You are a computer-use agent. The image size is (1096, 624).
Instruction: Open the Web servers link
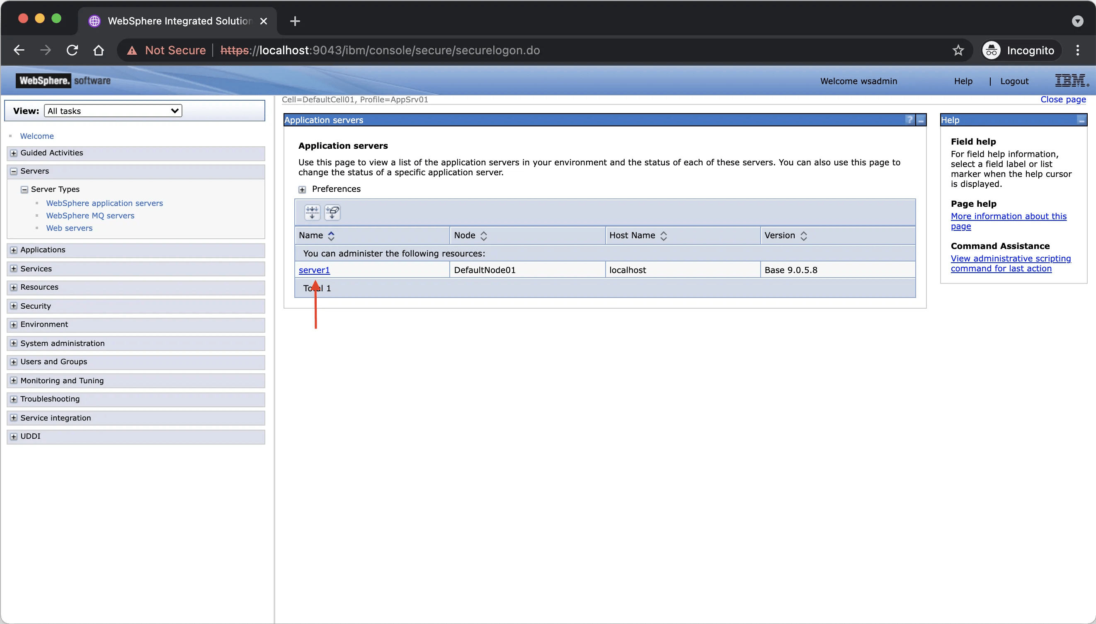pos(69,228)
